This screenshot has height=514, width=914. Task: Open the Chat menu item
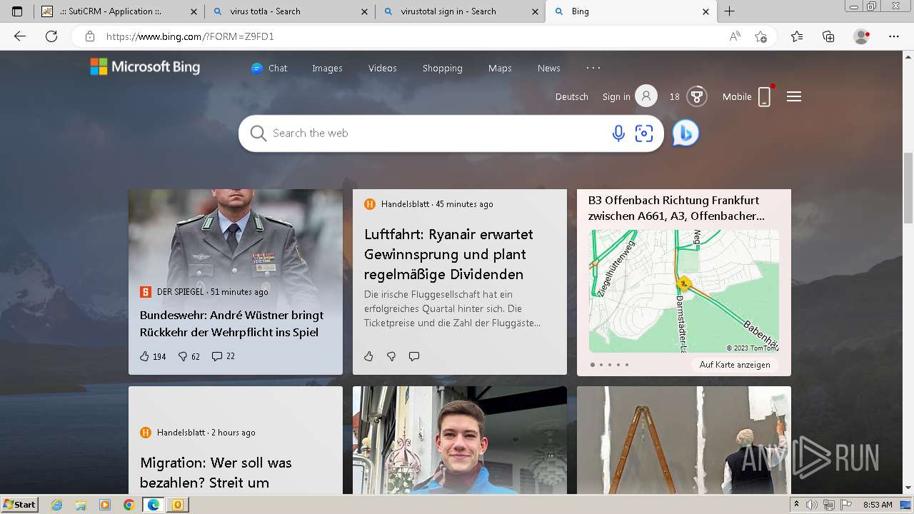tap(269, 68)
